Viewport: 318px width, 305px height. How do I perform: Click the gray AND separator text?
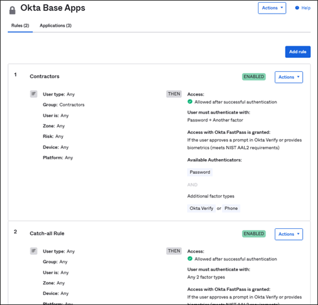(x=192, y=184)
